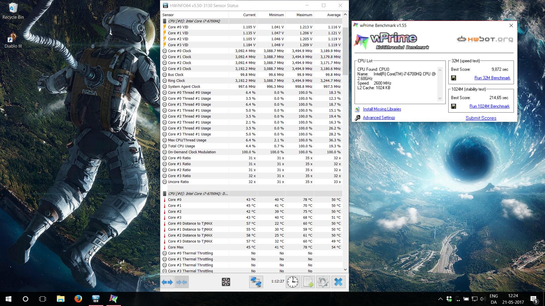Click the shrink columns arrows button
The width and height of the screenshot is (545, 306).
pos(182,282)
